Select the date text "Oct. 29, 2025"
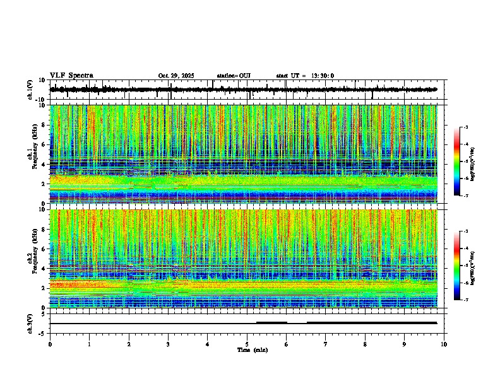The width and height of the screenshot is (500, 386). pyautogui.click(x=176, y=76)
